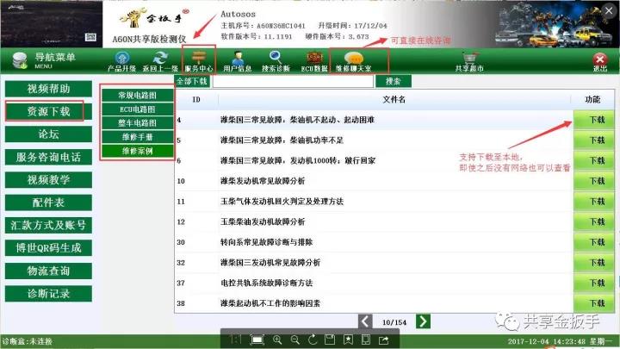The height and width of the screenshot is (349, 620).
Task: Download file ID 37 电控共轨系统
Action: 594,283
